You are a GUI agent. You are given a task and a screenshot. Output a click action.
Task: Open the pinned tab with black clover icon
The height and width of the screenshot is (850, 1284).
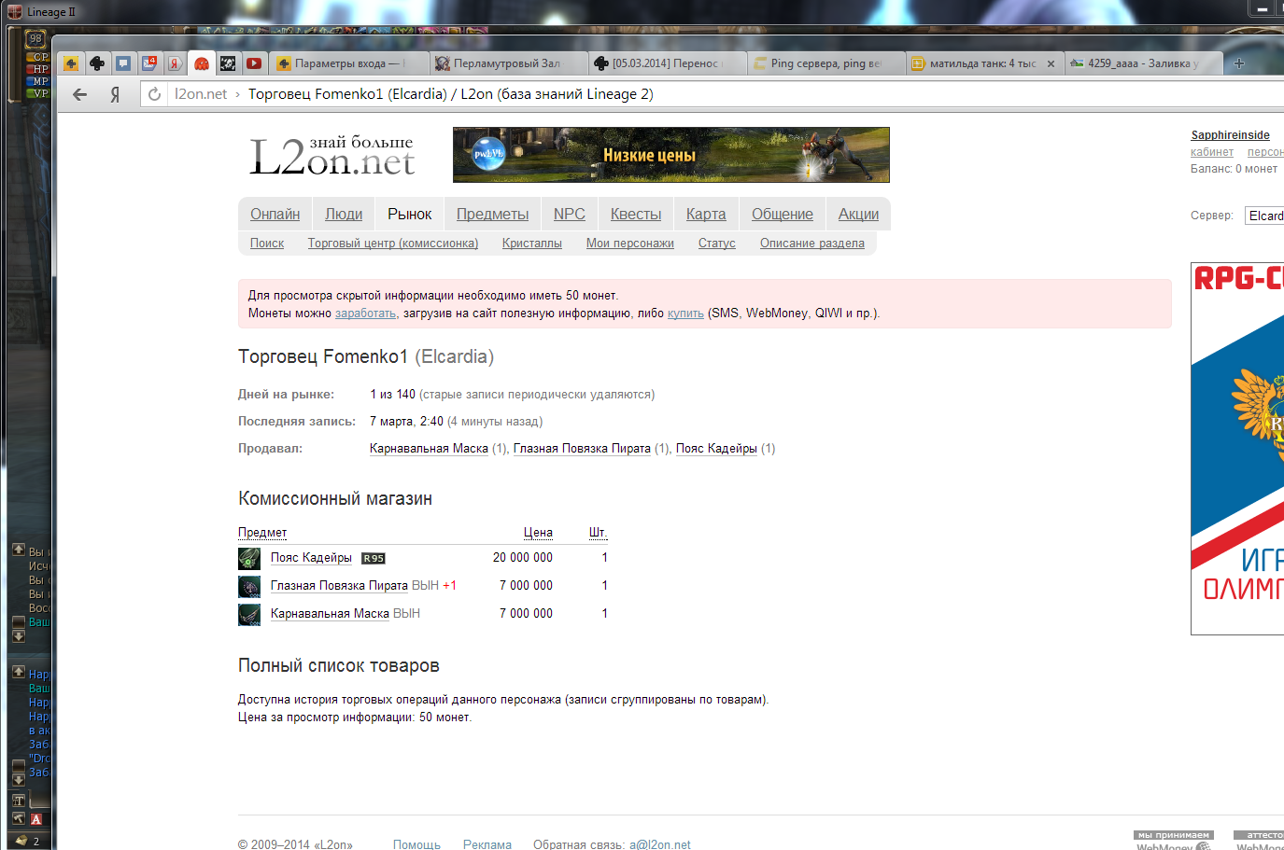coord(97,63)
